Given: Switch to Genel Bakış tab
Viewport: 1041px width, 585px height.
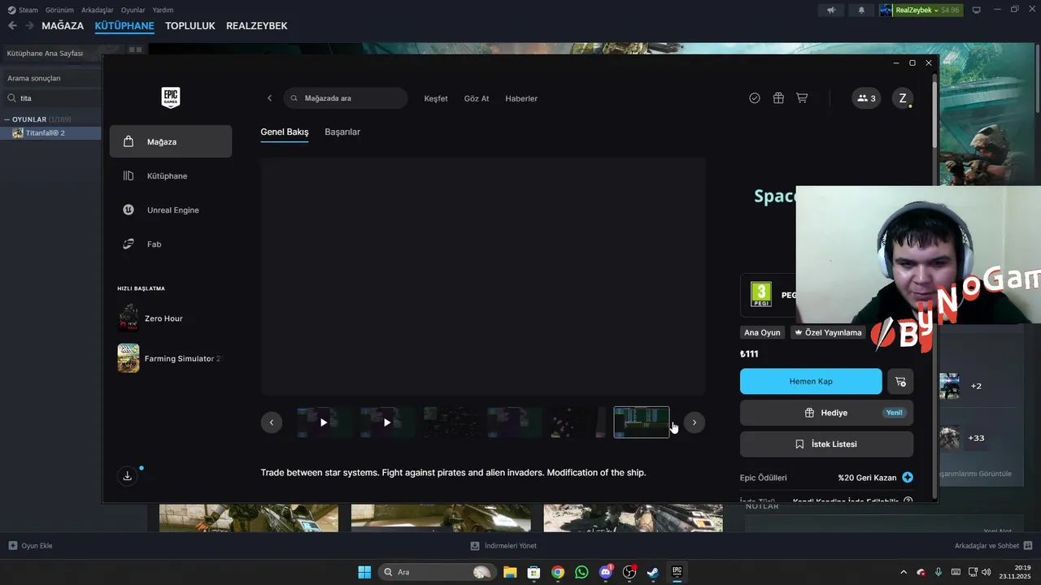Looking at the screenshot, I should [285, 132].
